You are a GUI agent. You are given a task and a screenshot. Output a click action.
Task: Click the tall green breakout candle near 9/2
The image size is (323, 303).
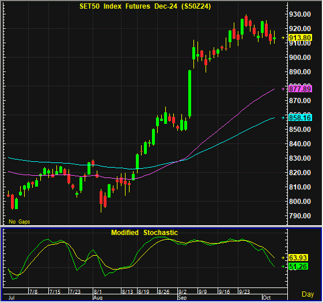pos(190,94)
